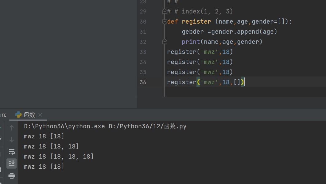
Task: Click 'gender.append(age)' call on line 31
Action: (x=244, y=32)
